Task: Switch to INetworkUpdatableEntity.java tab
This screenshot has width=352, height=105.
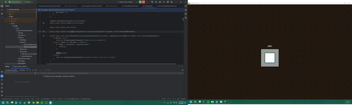Action: (167, 6)
